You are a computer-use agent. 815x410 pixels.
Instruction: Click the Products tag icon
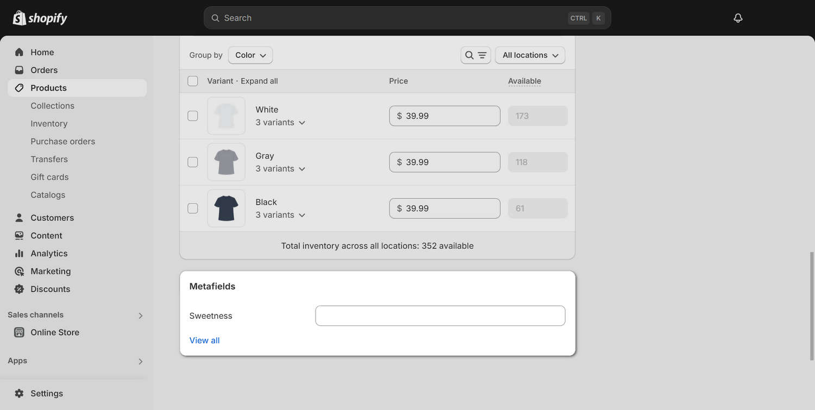coord(19,88)
